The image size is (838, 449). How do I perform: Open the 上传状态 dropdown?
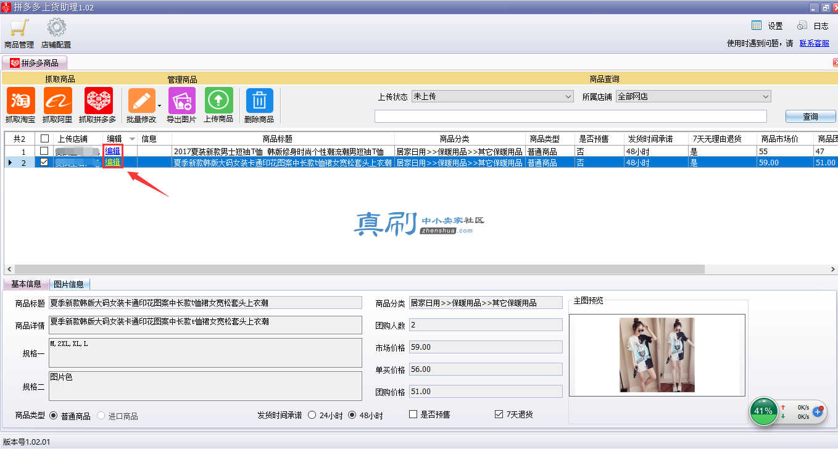[492, 97]
